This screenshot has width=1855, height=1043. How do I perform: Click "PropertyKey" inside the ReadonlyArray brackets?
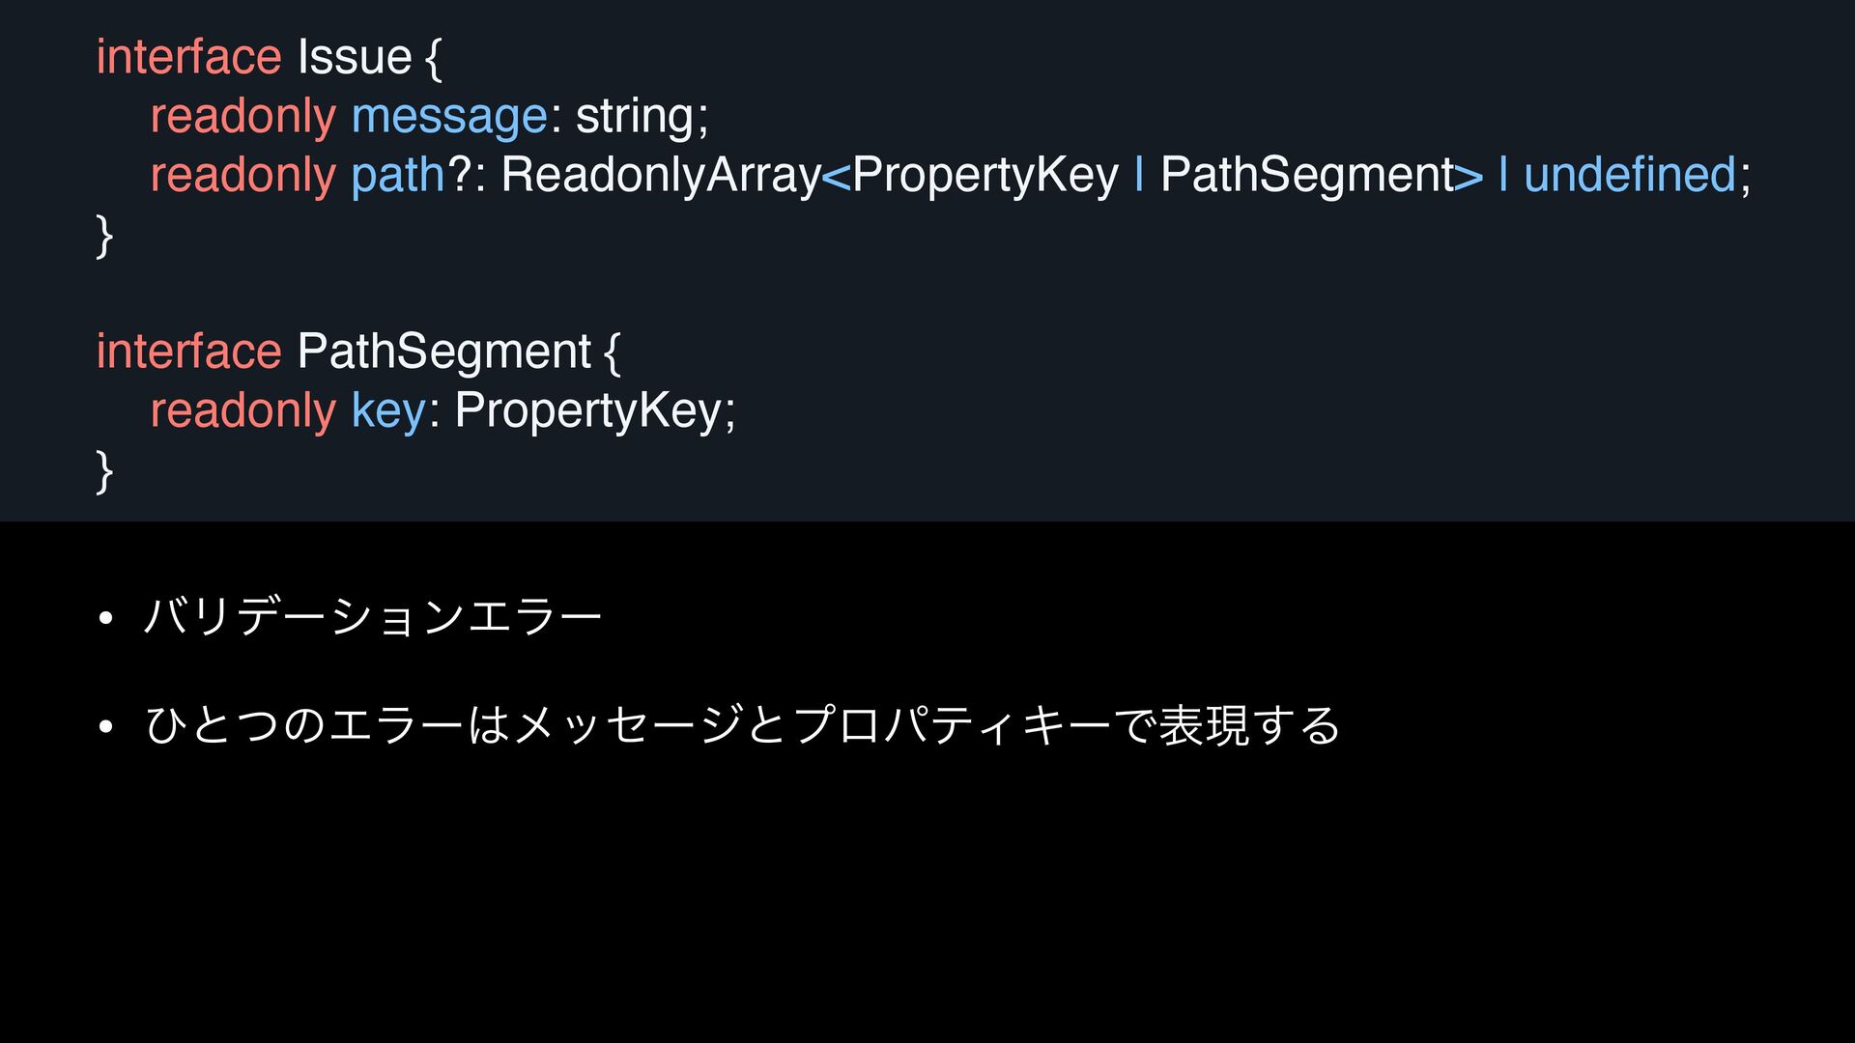985,176
